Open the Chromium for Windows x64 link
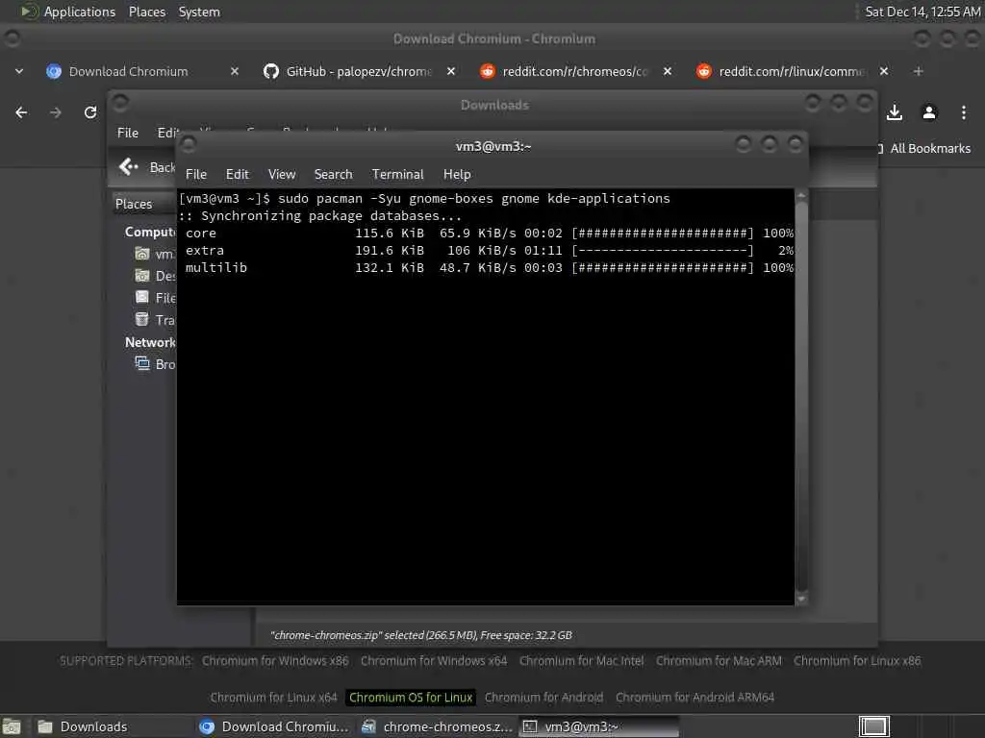Viewport: 985px width, 738px height. 434,661
